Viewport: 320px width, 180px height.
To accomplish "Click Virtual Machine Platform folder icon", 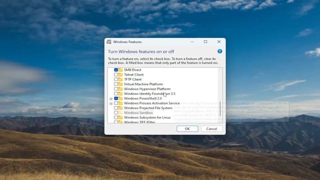I will (120, 84).
